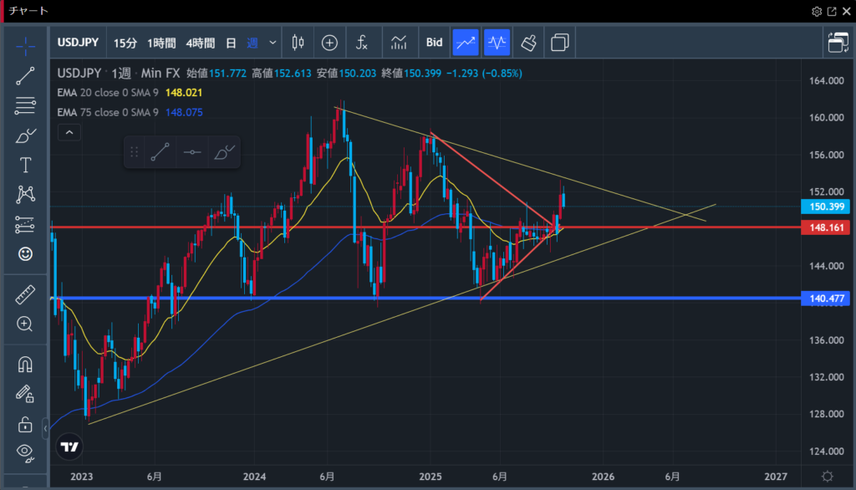Screen dimensions: 856x490
Task: Click the USDJPY symbol search button
Action: pos(79,42)
